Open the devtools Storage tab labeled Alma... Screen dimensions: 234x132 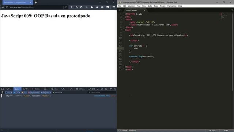click(80, 89)
